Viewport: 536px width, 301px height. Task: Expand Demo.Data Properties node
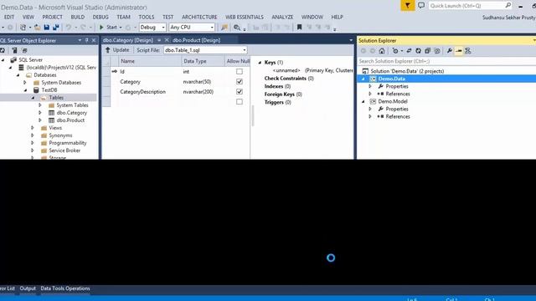(x=370, y=86)
